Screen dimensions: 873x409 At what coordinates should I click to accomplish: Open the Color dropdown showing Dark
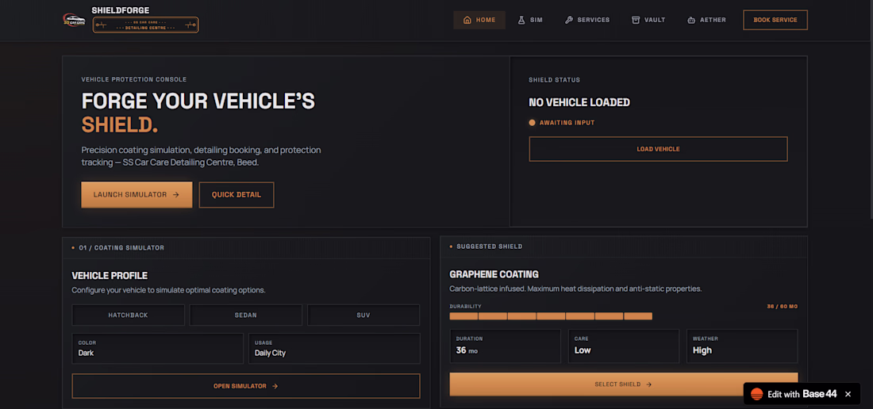(x=158, y=349)
